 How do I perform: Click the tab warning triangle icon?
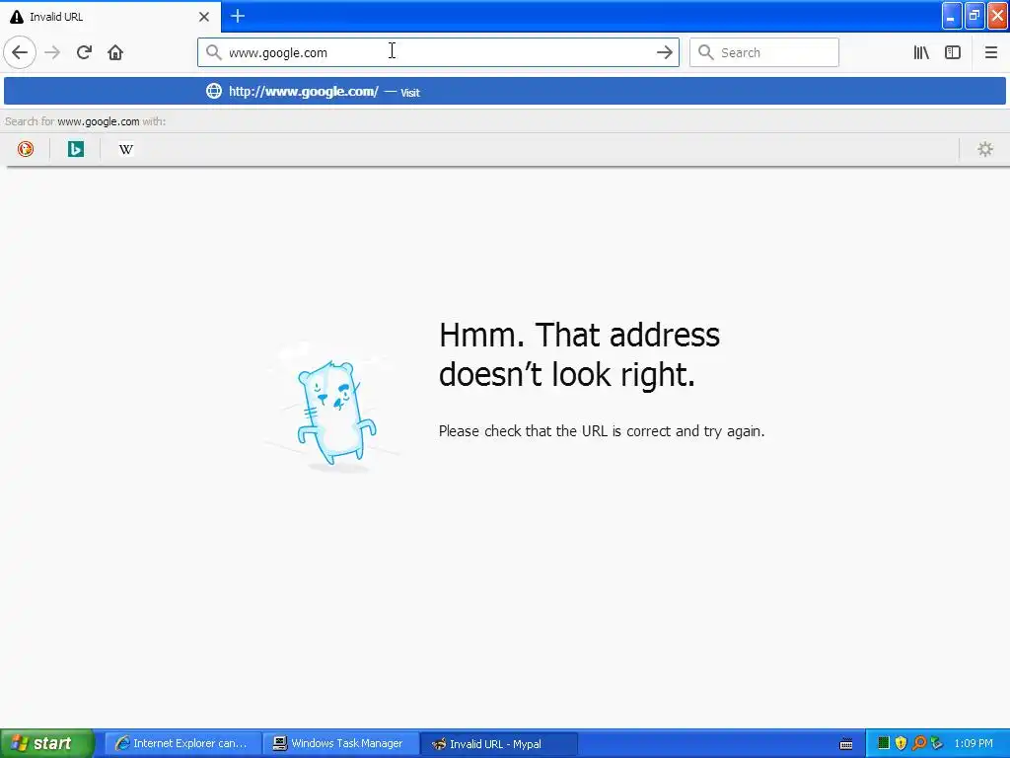click(17, 17)
